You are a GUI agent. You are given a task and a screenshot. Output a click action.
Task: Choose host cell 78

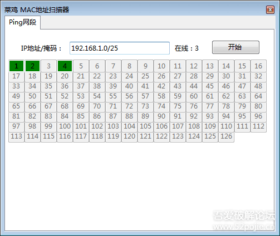tap(226, 106)
